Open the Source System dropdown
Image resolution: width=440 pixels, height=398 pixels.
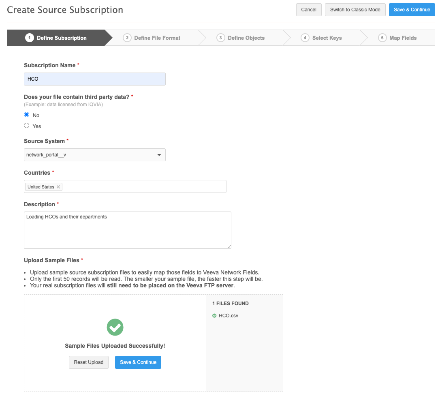point(95,155)
